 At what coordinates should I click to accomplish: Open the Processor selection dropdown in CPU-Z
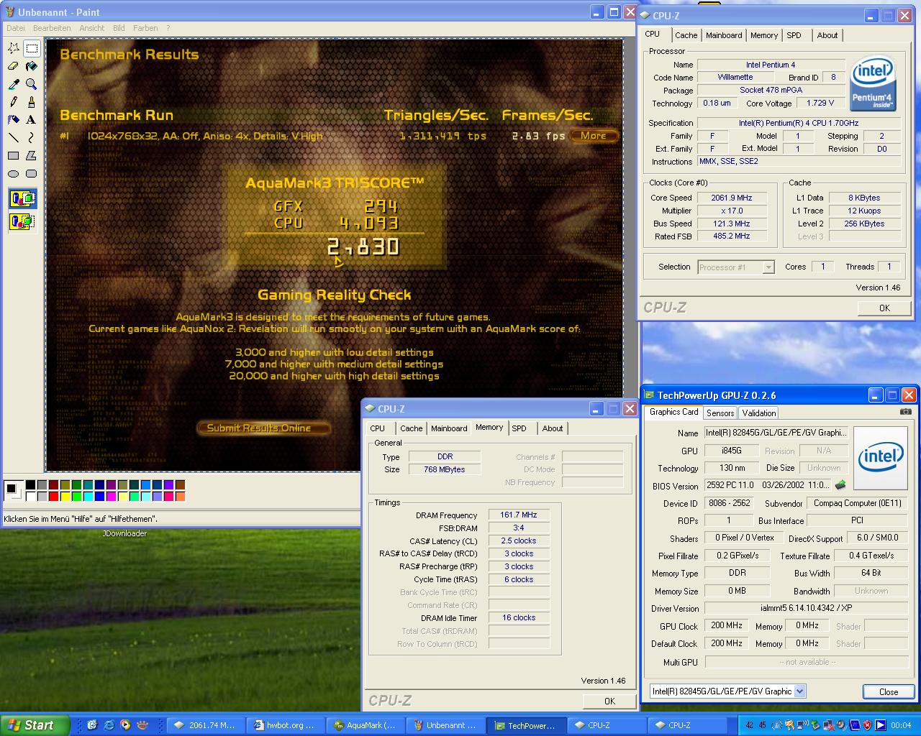[768, 267]
